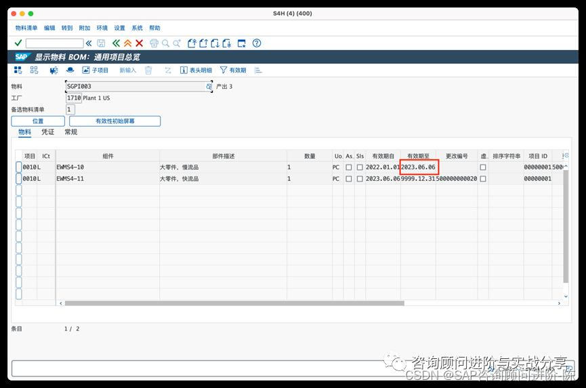Click the table settings icon in grid header
Image resolution: width=586 pixels, height=388 pixels.
(565, 156)
